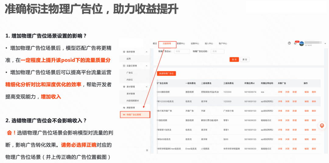Switch to the 数据中心 tab
329x163 pixels.
(181, 43)
